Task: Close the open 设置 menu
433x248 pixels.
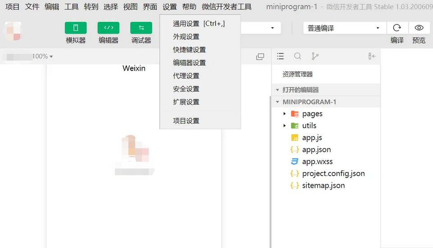Action: pos(169,7)
